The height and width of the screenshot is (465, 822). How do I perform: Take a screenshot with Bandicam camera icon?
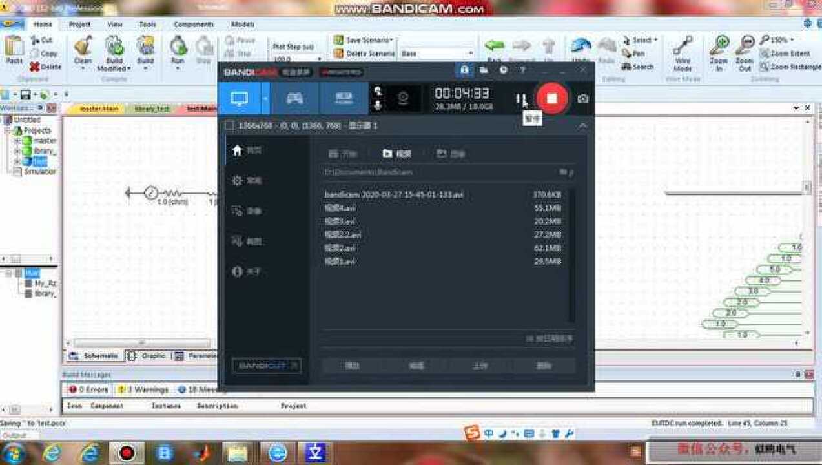[582, 99]
